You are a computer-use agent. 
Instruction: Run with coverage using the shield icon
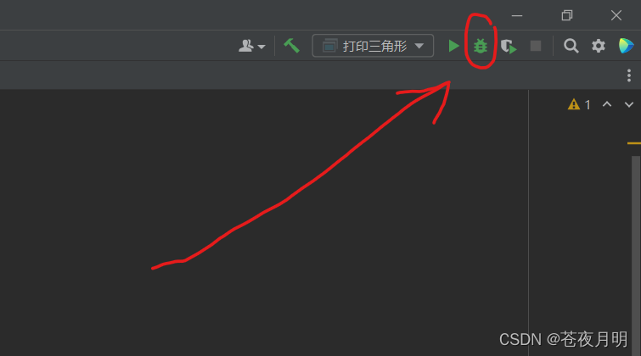tap(509, 46)
